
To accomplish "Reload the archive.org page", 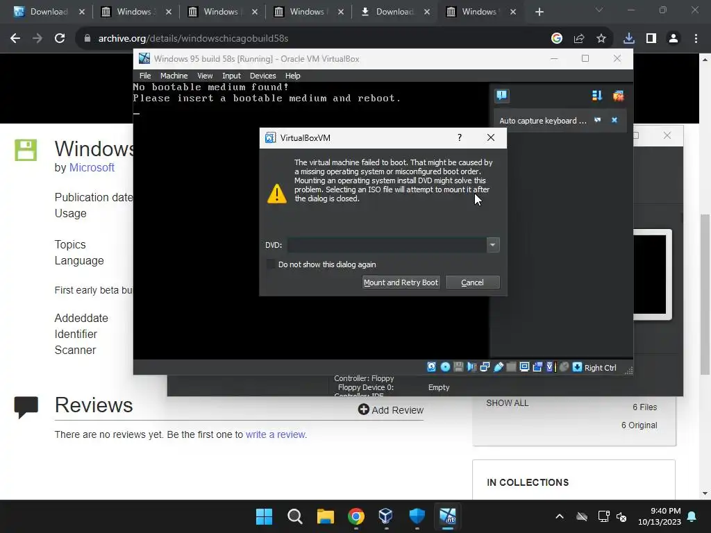I will pos(60,39).
